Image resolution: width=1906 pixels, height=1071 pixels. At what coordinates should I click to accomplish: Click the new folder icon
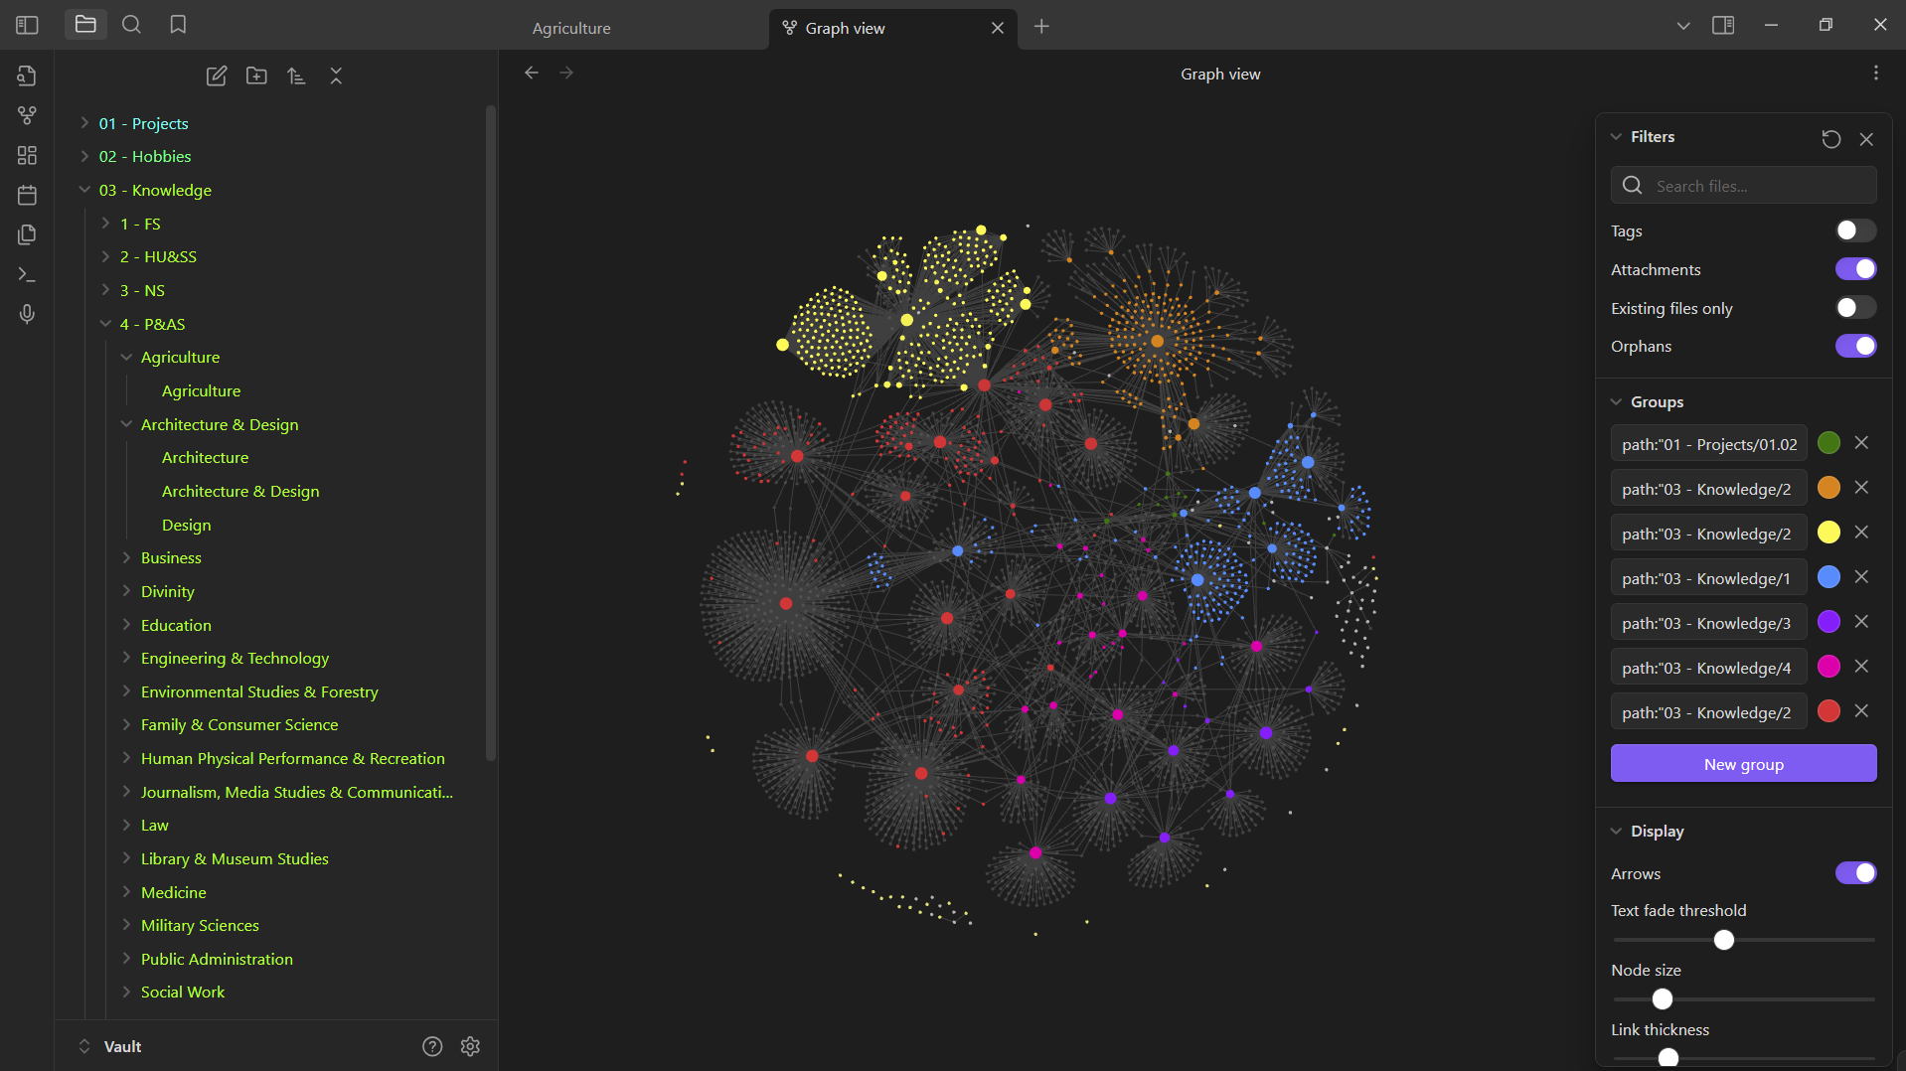pyautogui.click(x=256, y=76)
